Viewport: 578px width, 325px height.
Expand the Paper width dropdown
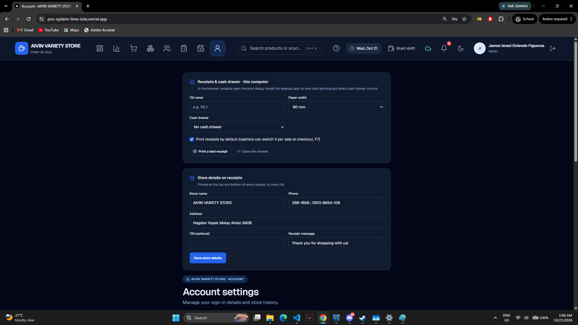[336, 107]
